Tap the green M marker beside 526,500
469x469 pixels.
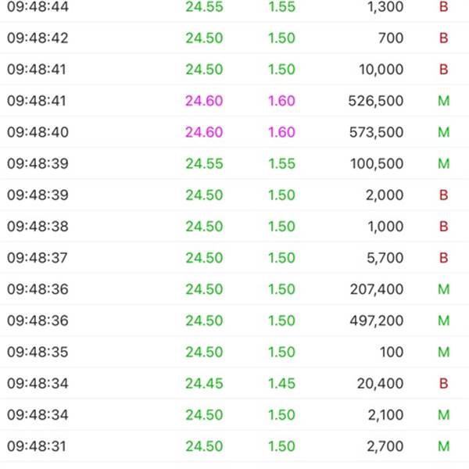coord(443,101)
